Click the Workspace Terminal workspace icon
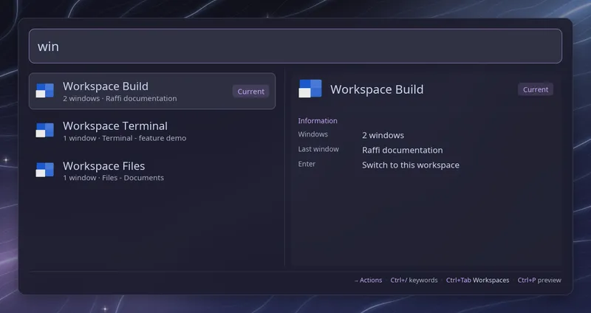The height and width of the screenshot is (313, 591). (x=45, y=131)
